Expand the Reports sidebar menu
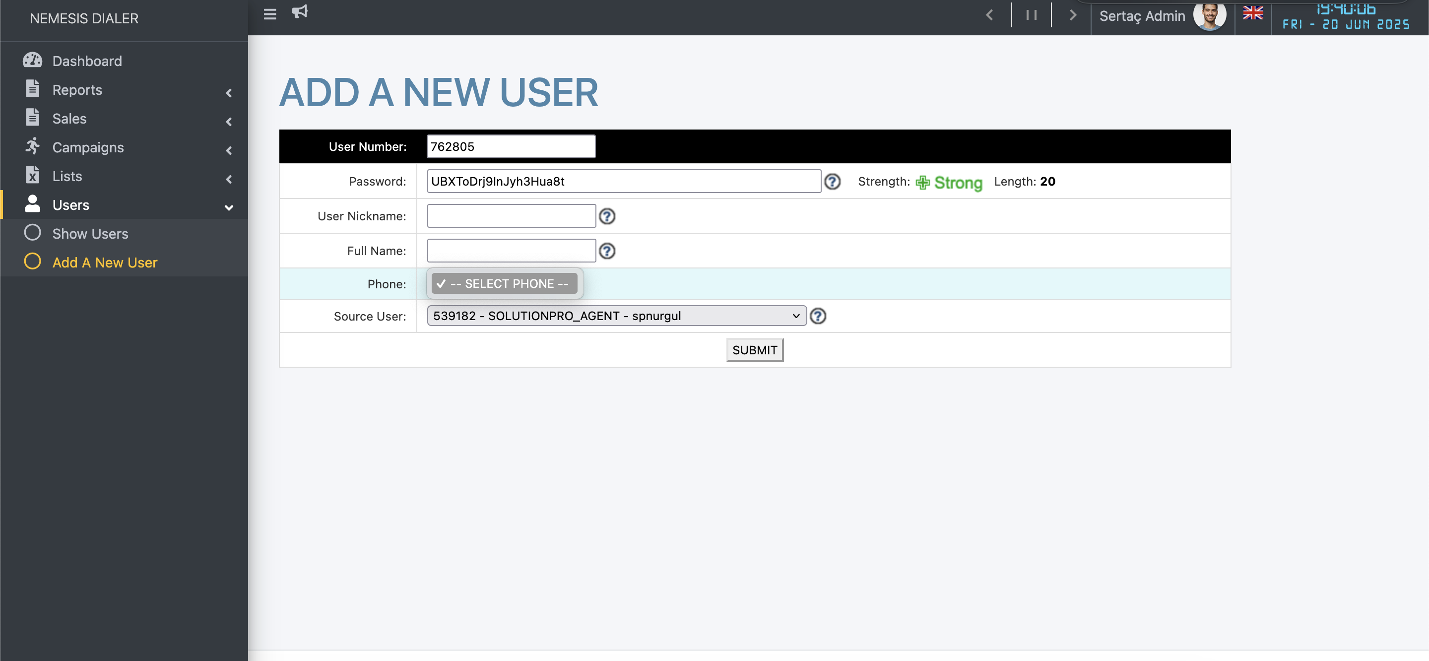 [x=77, y=90]
